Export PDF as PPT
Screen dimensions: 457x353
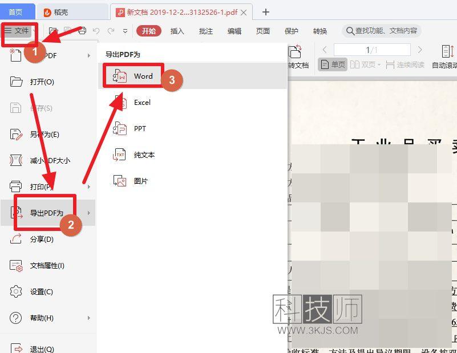click(x=192, y=128)
